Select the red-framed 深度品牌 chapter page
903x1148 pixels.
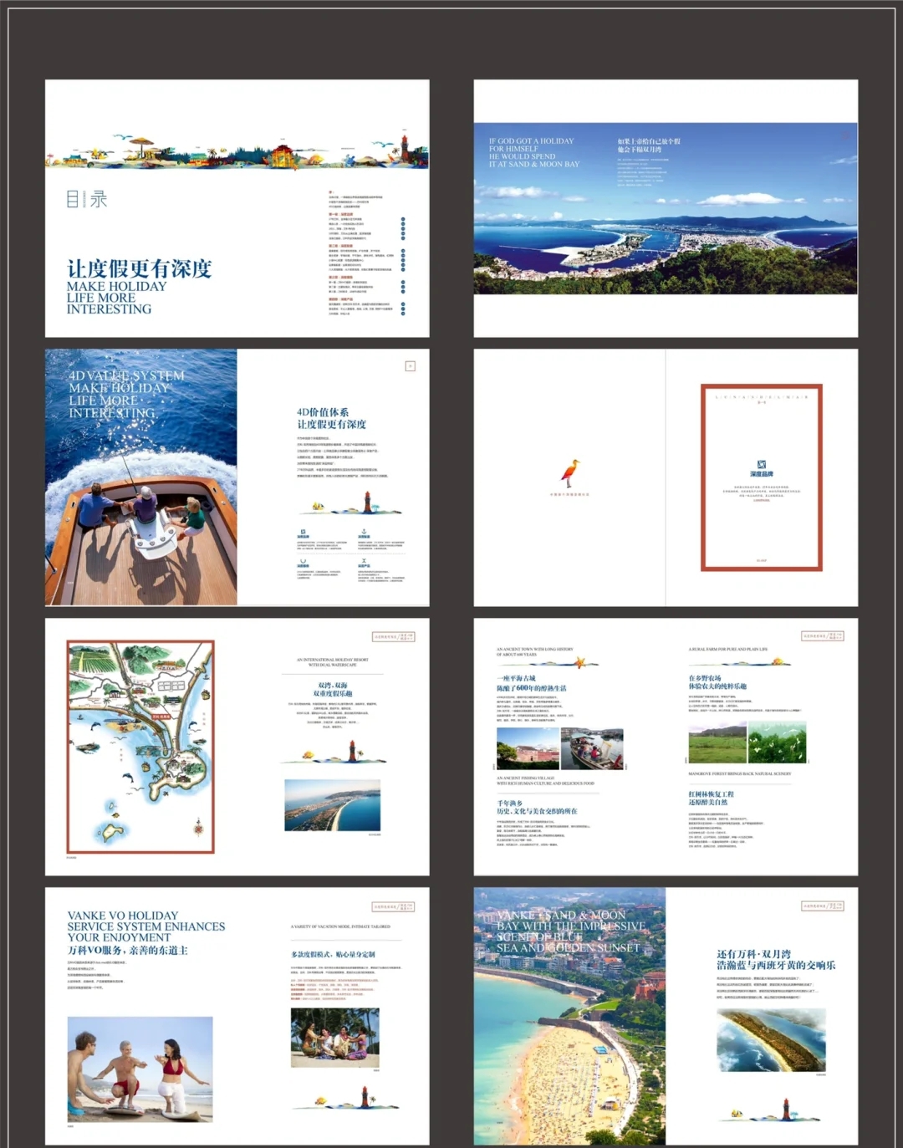pyautogui.click(x=762, y=477)
